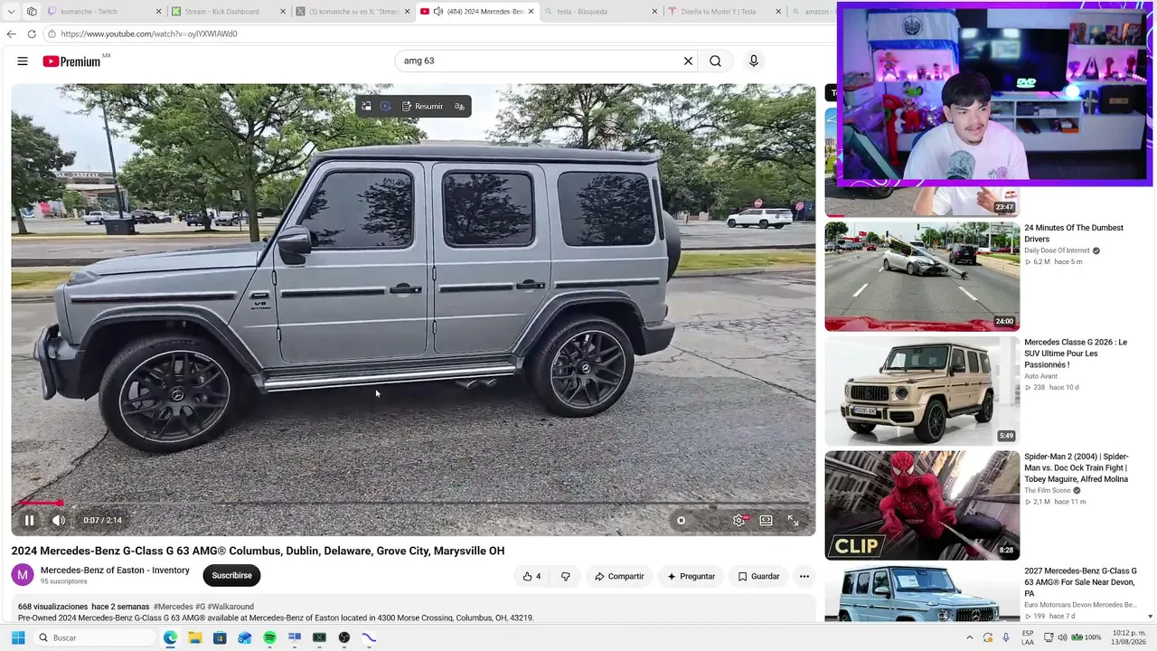The width and height of the screenshot is (1157, 651).
Task: Open the Mercedes-Benz of Easton channel avatar
Action: coord(23,575)
